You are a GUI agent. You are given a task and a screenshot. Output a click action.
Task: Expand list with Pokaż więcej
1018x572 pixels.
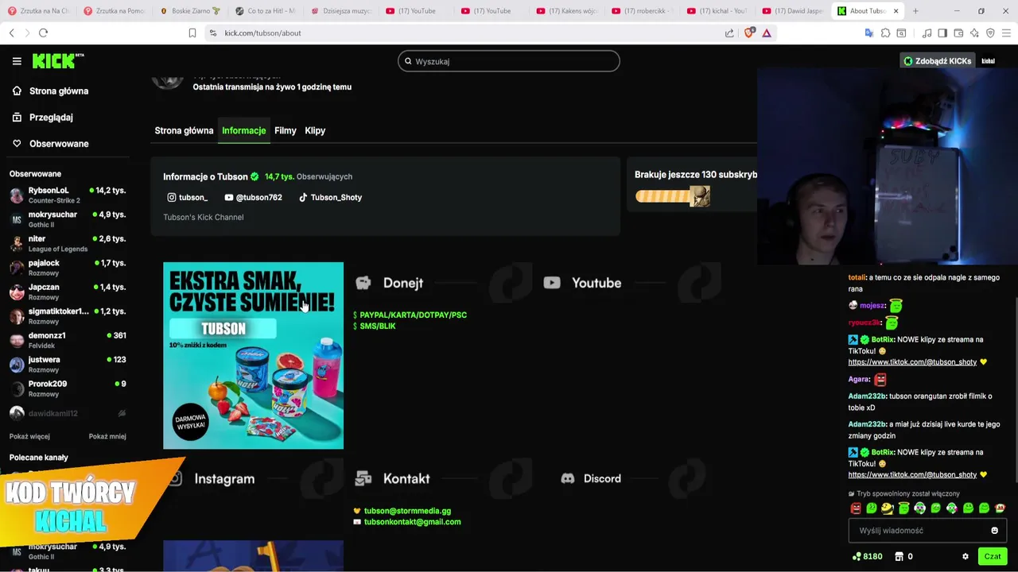pyautogui.click(x=29, y=436)
